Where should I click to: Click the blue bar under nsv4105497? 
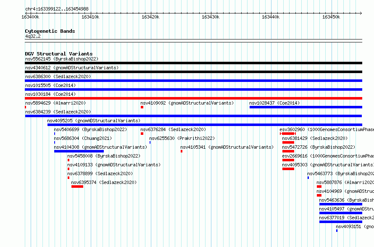[x=341, y=213]
